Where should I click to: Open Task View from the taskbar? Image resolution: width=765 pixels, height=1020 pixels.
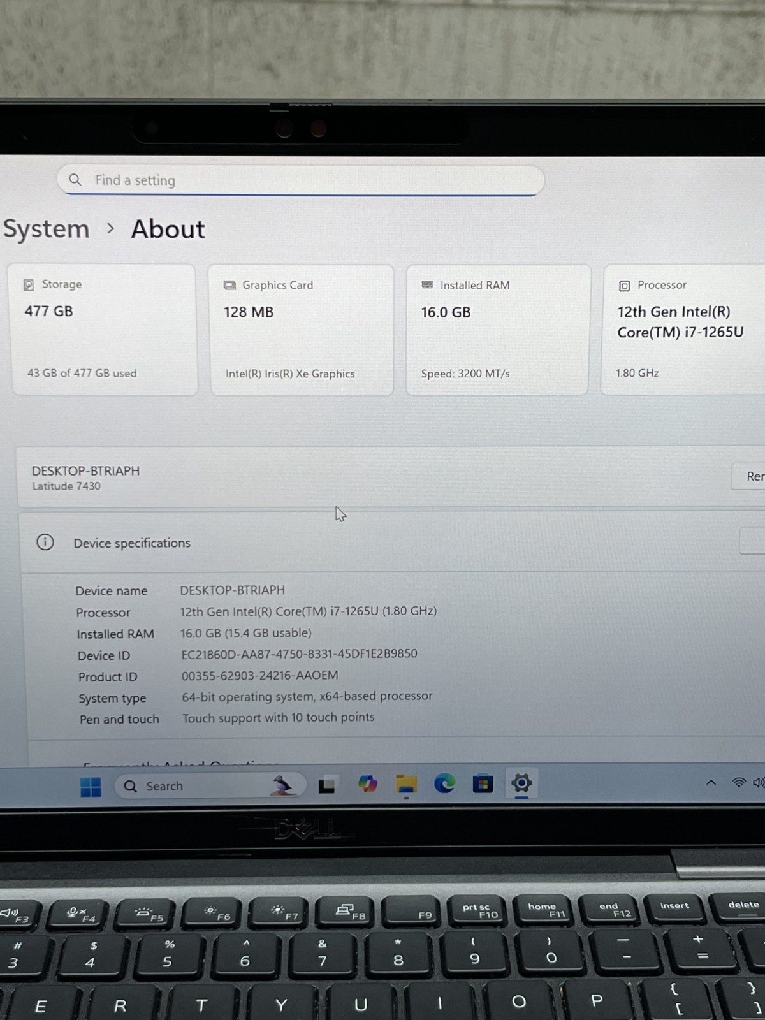326,785
